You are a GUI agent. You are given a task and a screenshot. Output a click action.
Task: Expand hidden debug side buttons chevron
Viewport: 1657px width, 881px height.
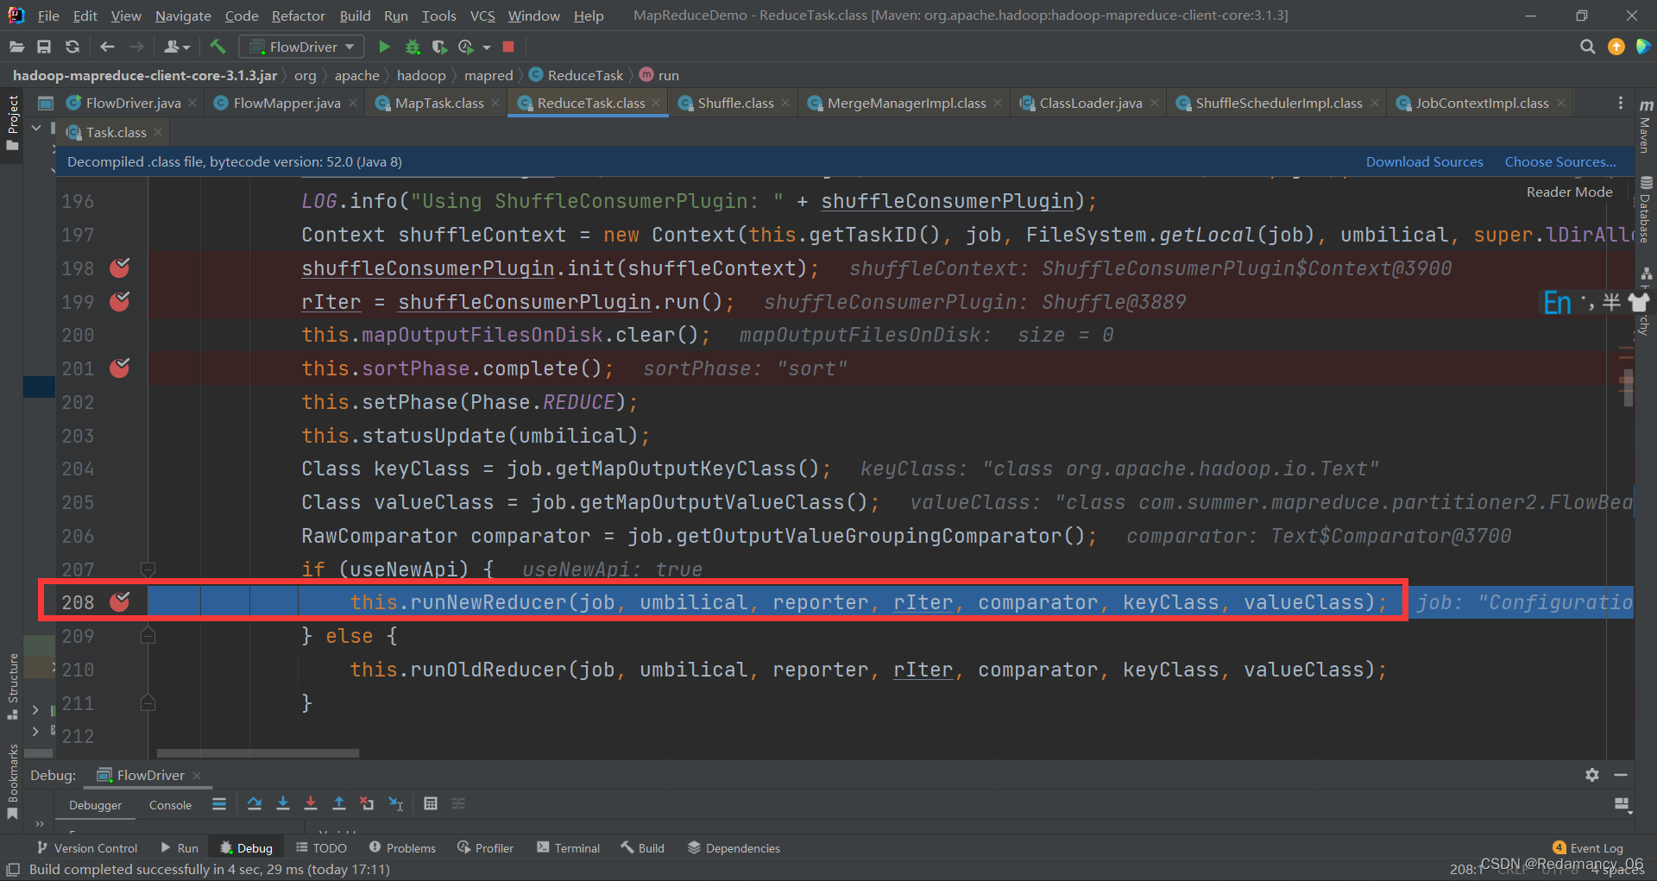click(40, 823)
